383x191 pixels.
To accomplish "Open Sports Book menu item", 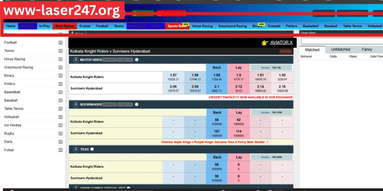I will [177, 26].
